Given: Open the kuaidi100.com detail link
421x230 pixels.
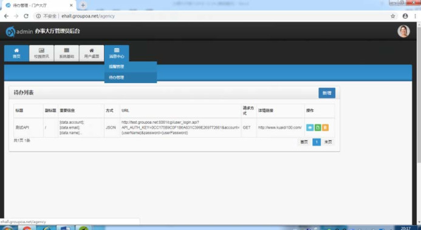Looking at the screenshot, I should [x=280, y=127].
